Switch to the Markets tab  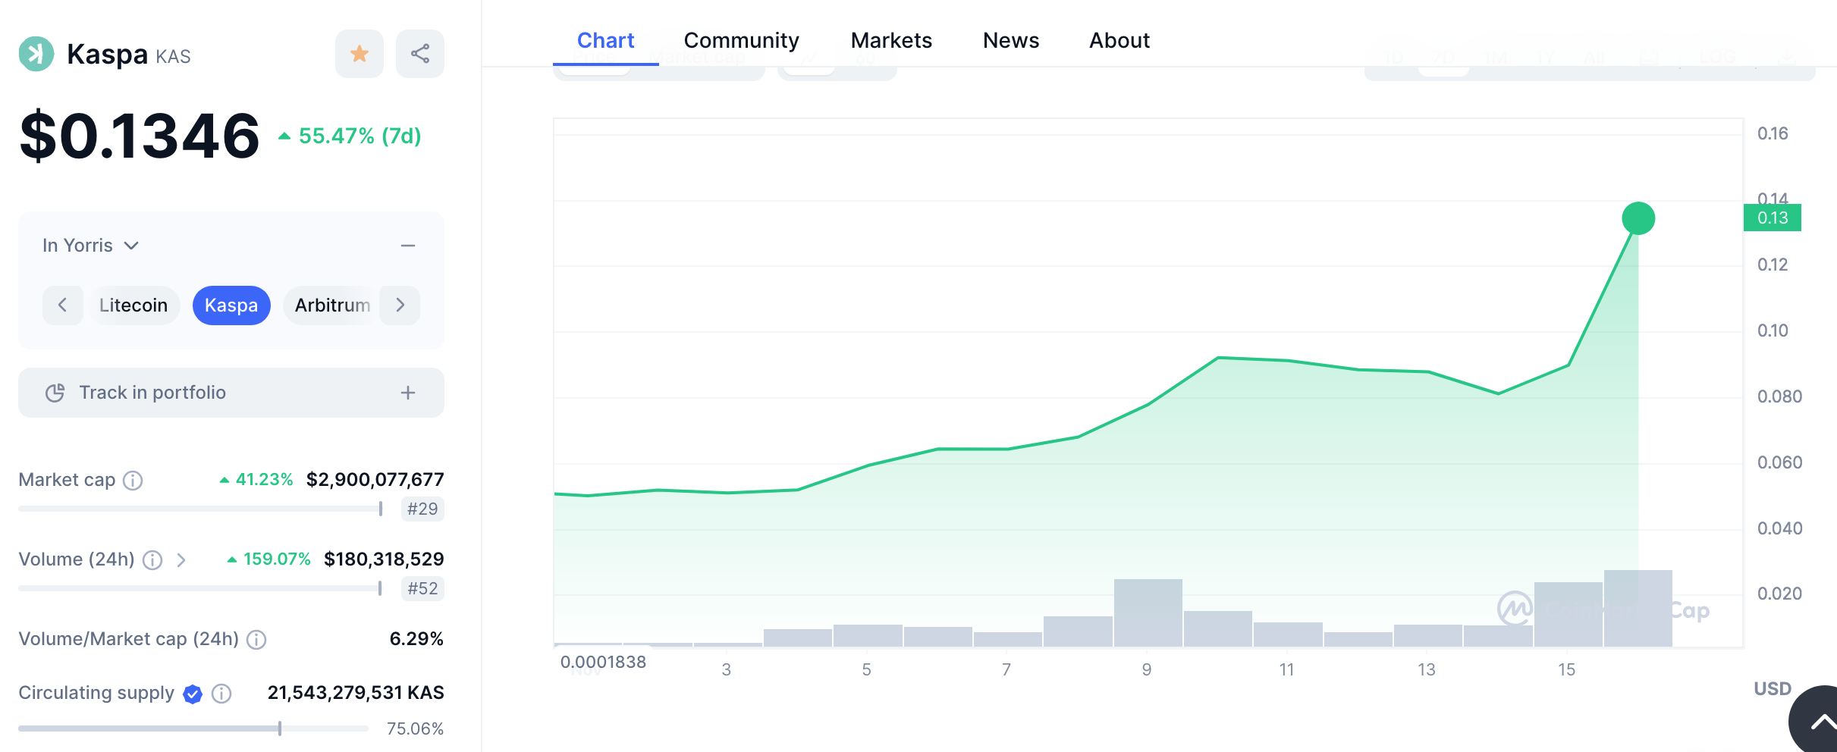[891, 40]
